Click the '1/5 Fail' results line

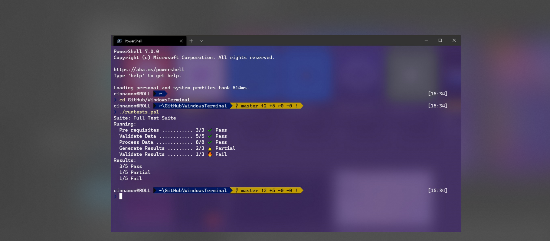[x=130, y=179]
